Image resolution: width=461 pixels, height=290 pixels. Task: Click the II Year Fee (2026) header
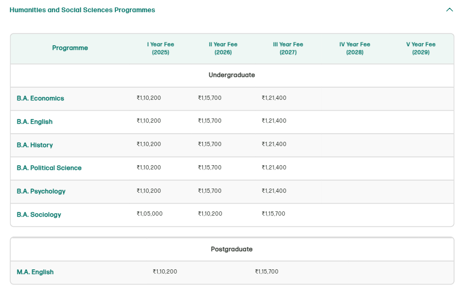(x=223, y=48)
